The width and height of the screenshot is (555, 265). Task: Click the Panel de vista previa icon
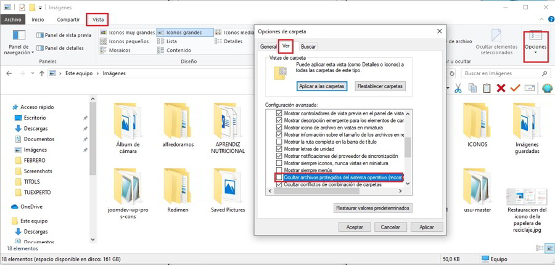coord(64,36)
